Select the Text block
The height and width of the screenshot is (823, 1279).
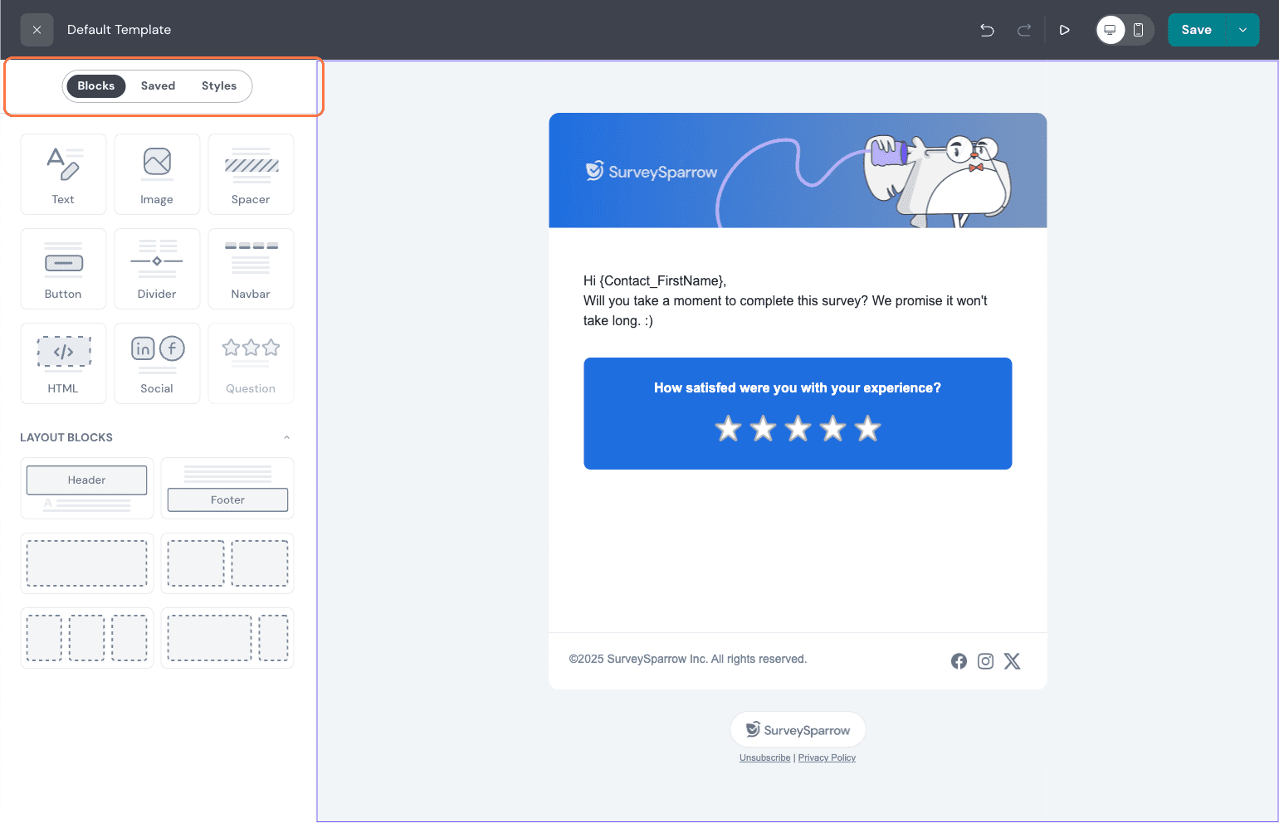tap(63, 174)
